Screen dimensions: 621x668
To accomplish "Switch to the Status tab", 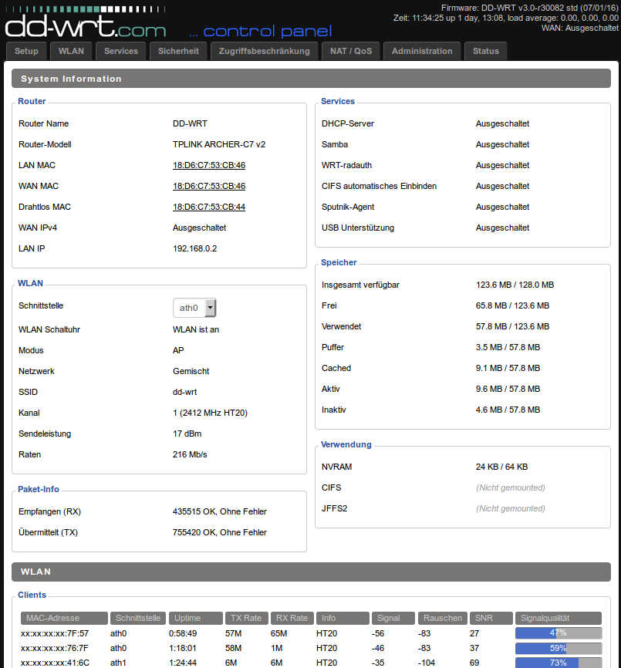I will click(x=485, y=51).
